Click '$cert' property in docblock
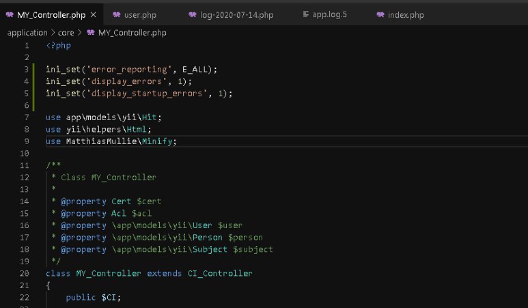 (149, 201)
